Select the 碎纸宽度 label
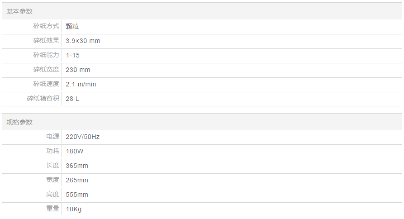404x219 pixels. pos(46,70)
